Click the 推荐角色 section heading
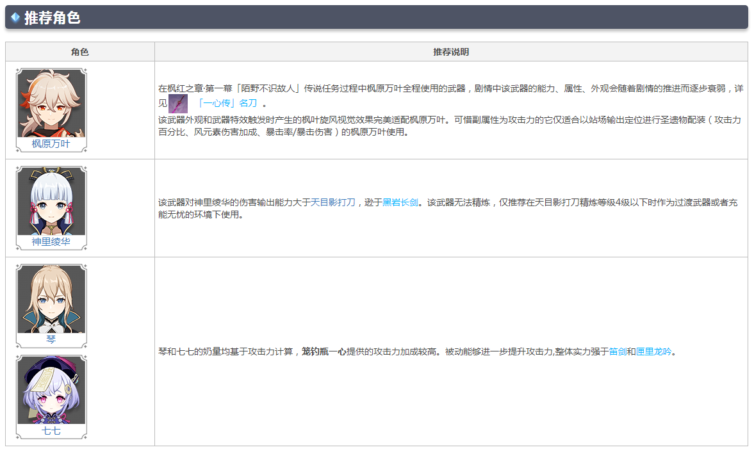 tap(52, 18)
